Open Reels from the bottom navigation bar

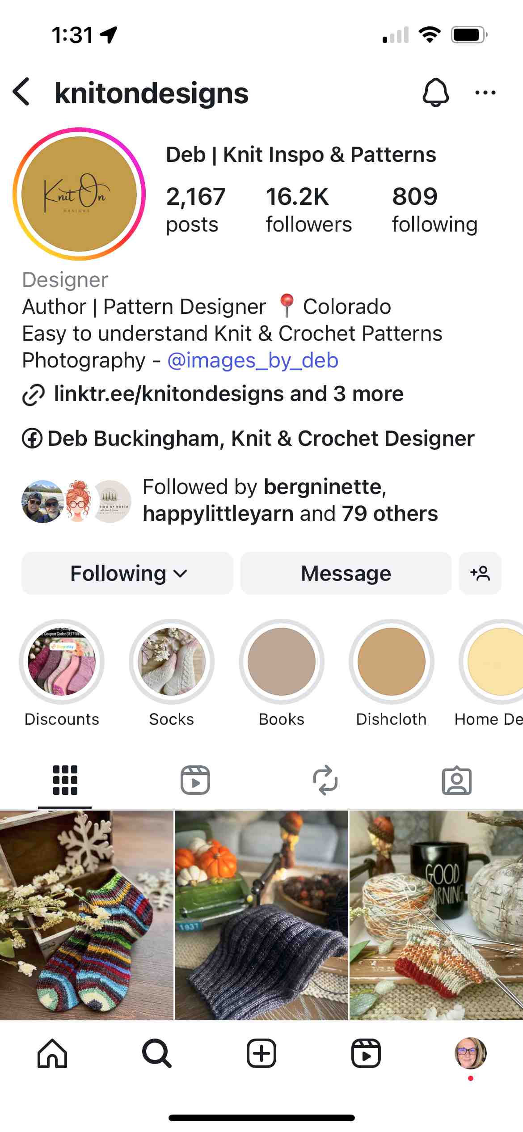[366, 1053]
